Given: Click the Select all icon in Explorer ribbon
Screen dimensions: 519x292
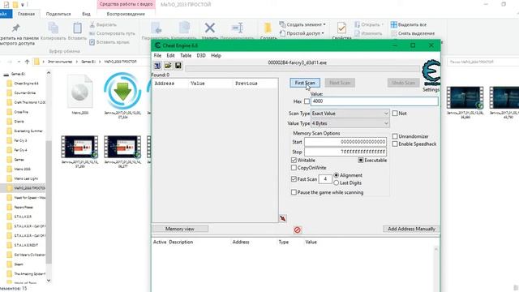Looking at the screenshot, I should point(394,24).
